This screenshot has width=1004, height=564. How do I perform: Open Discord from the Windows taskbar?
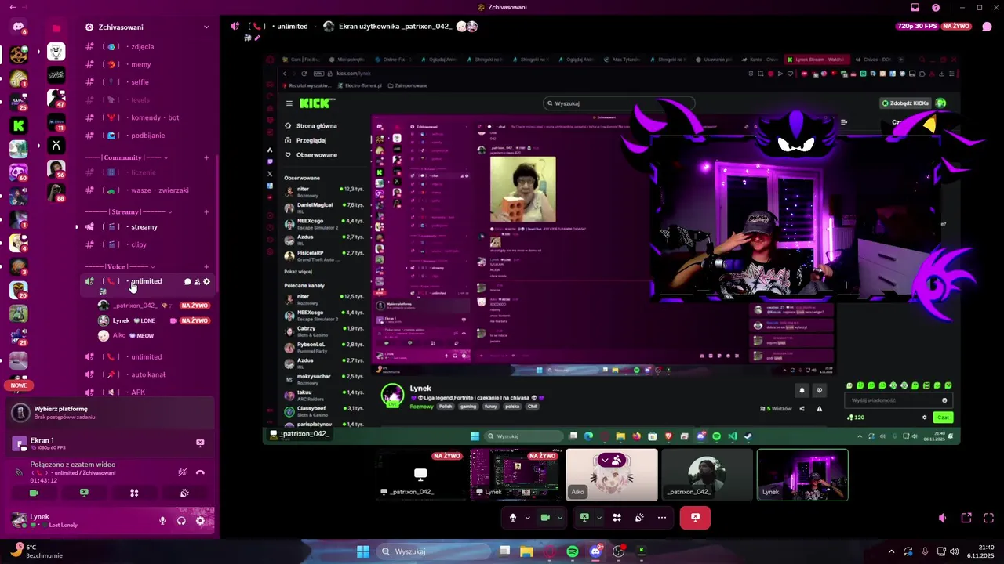click(595, 551)
